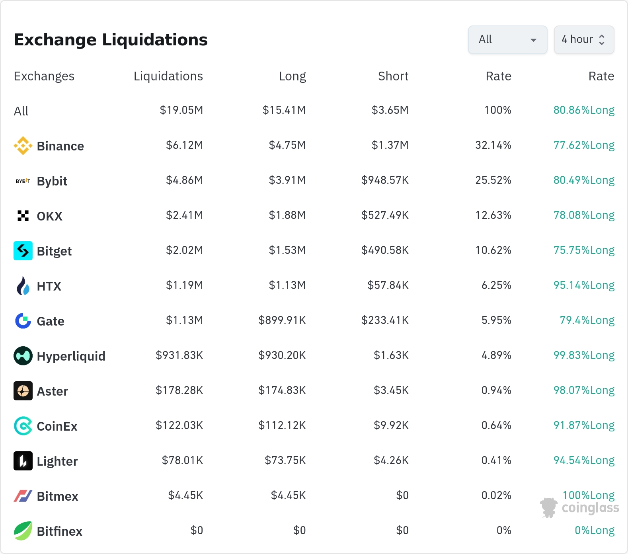Open the Bitfinex exchange name link

coord(59,531)
